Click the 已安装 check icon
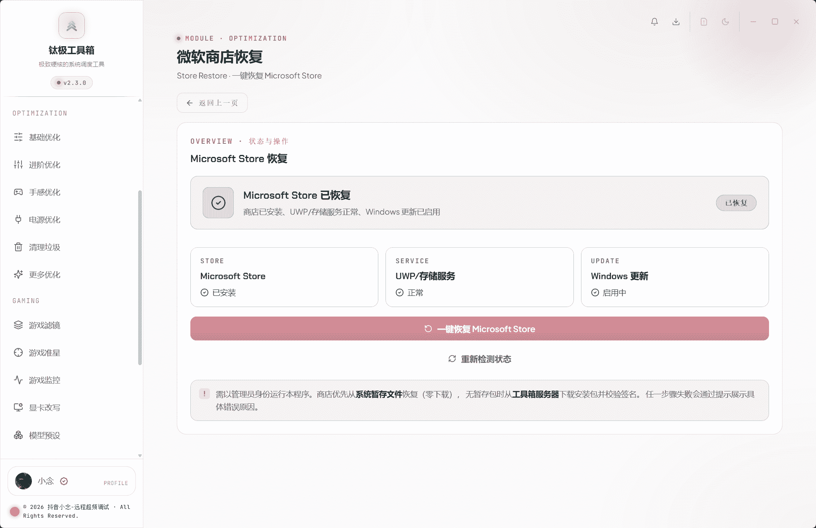 pos(204,293)
